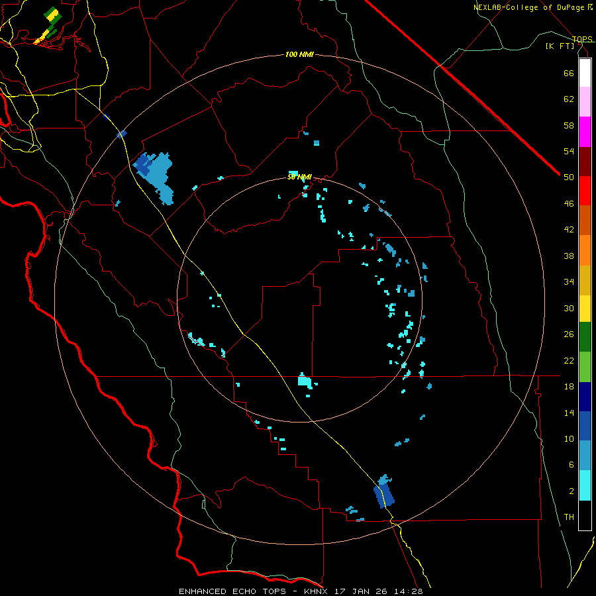Click the 14 value on the legend

(x=569, y=413)
